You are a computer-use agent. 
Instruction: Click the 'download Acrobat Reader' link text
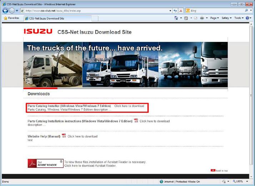(99, 166)
